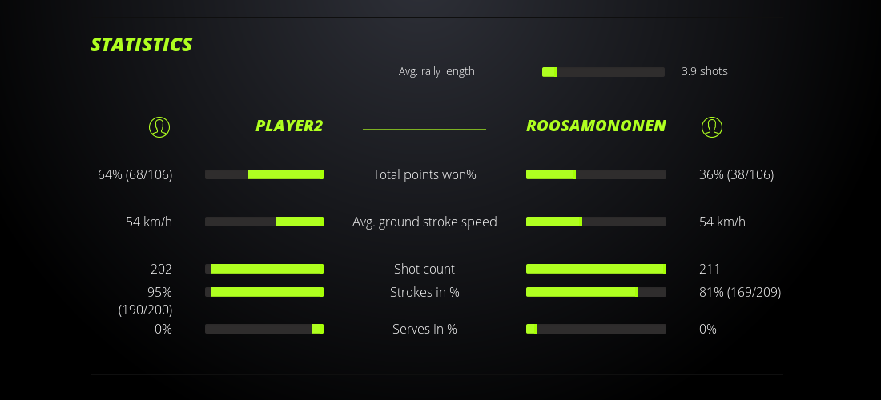Click ROOSAMONONEN's shot count bar

point(596,269)
